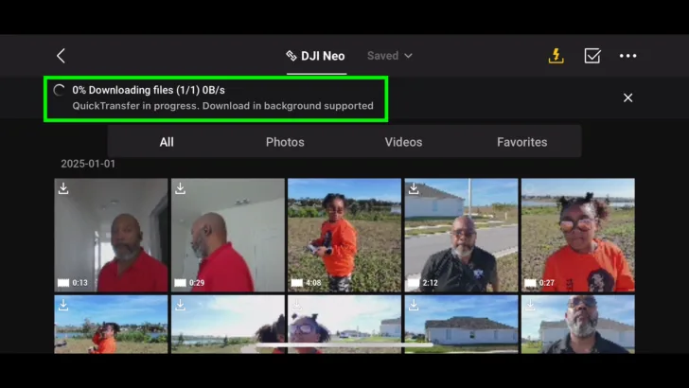Open the 0:13 video thumbnail
This screenshot has width=689, height=388.
[x=111, y=235]
